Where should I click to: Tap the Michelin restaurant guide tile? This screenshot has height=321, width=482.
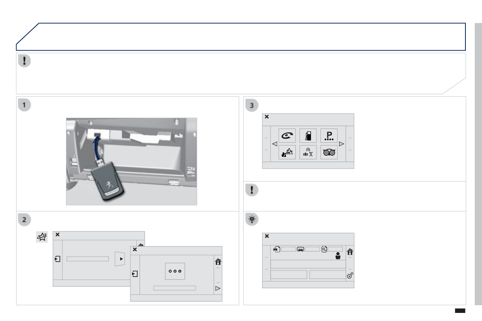[308, 152]
